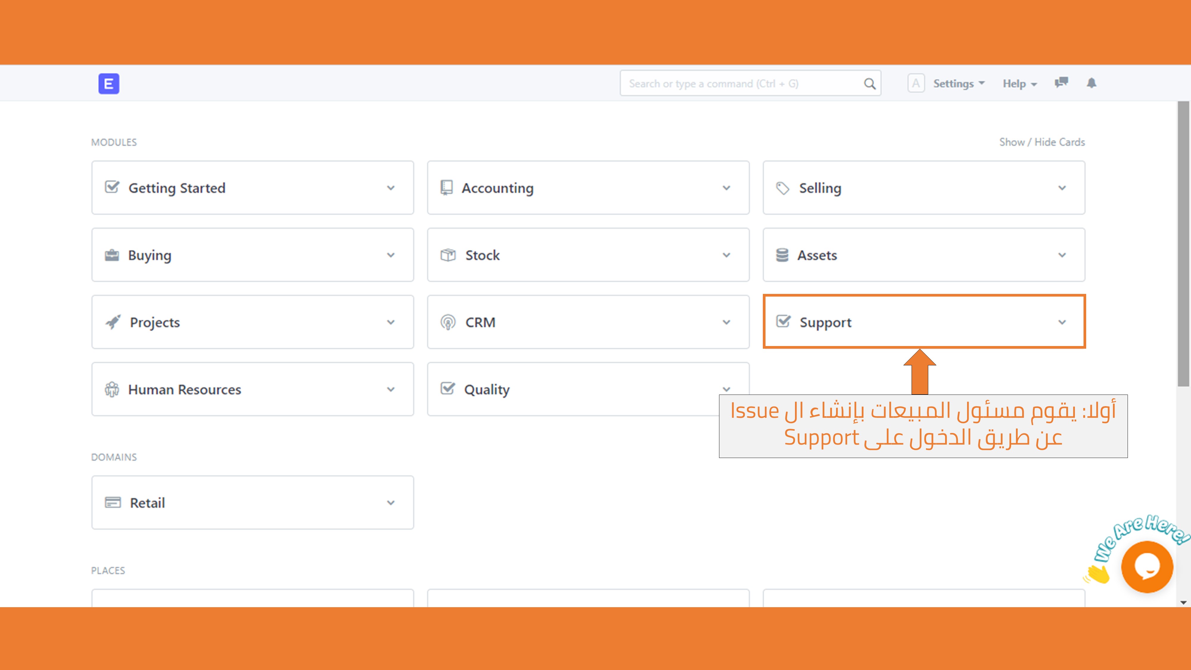Click the Quality checkmark icon

pyautogui.click(x=448, y=388)
